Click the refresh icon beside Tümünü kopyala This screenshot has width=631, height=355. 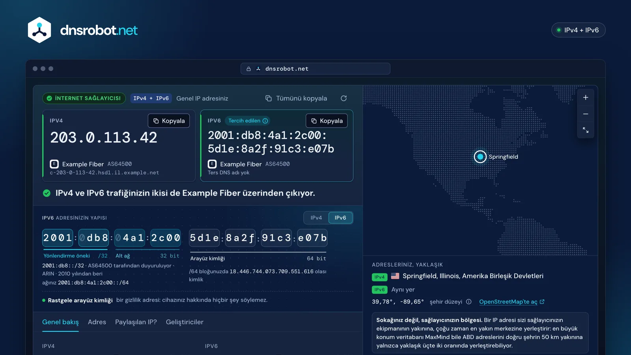344,98
